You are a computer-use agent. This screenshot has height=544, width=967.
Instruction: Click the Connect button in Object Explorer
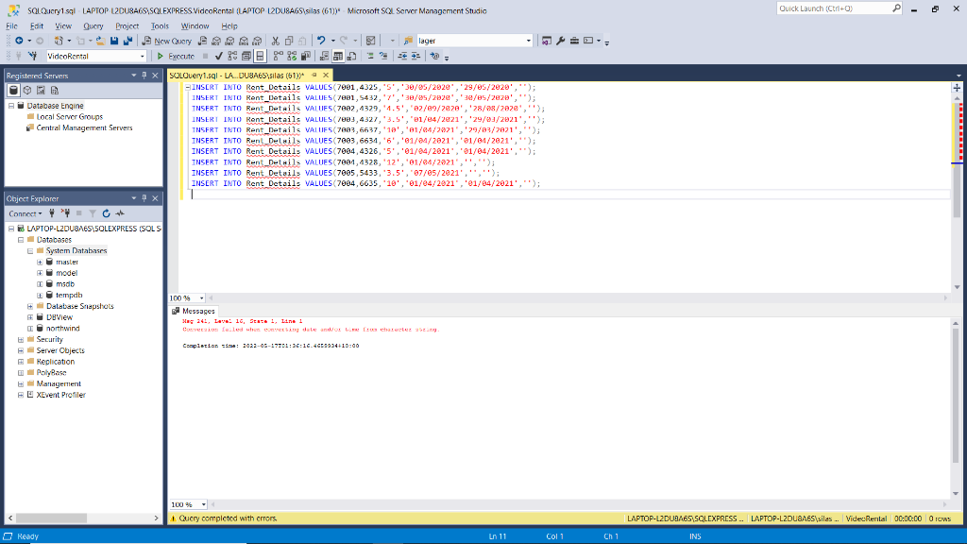tap(24, 212)
